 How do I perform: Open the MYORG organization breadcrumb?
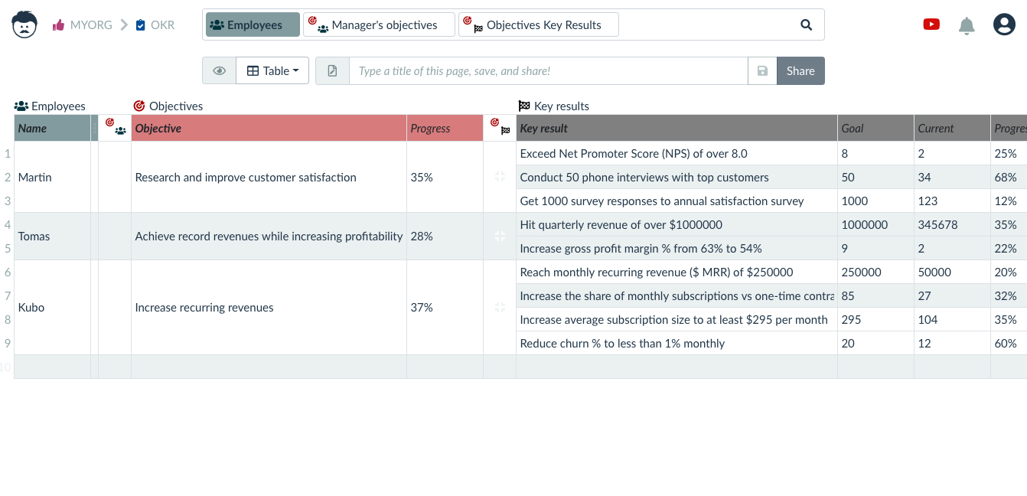(x=82, y=24)
